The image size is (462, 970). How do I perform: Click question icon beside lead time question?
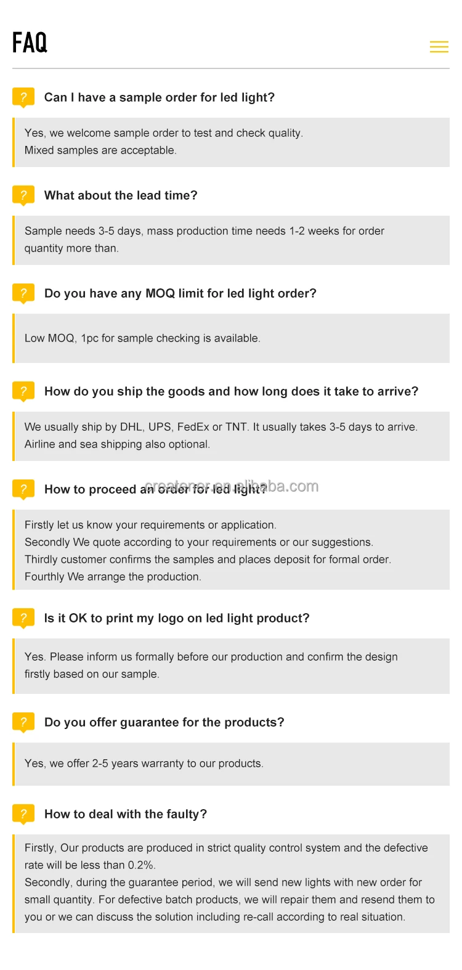point(23,195)
